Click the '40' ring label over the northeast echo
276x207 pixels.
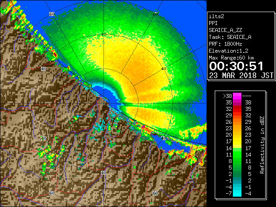[x=164, y=69]
